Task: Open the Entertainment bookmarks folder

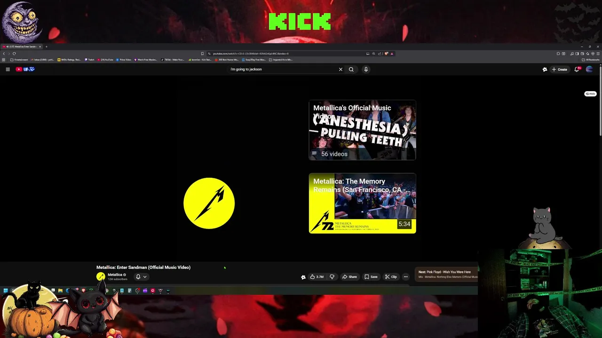Action: click(19, 60)
